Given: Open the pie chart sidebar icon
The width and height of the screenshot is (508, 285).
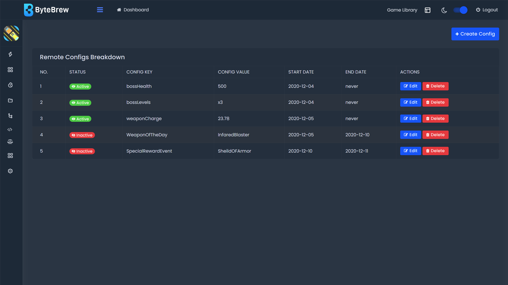Looking at the screenshot, I should tap(10, 85).
